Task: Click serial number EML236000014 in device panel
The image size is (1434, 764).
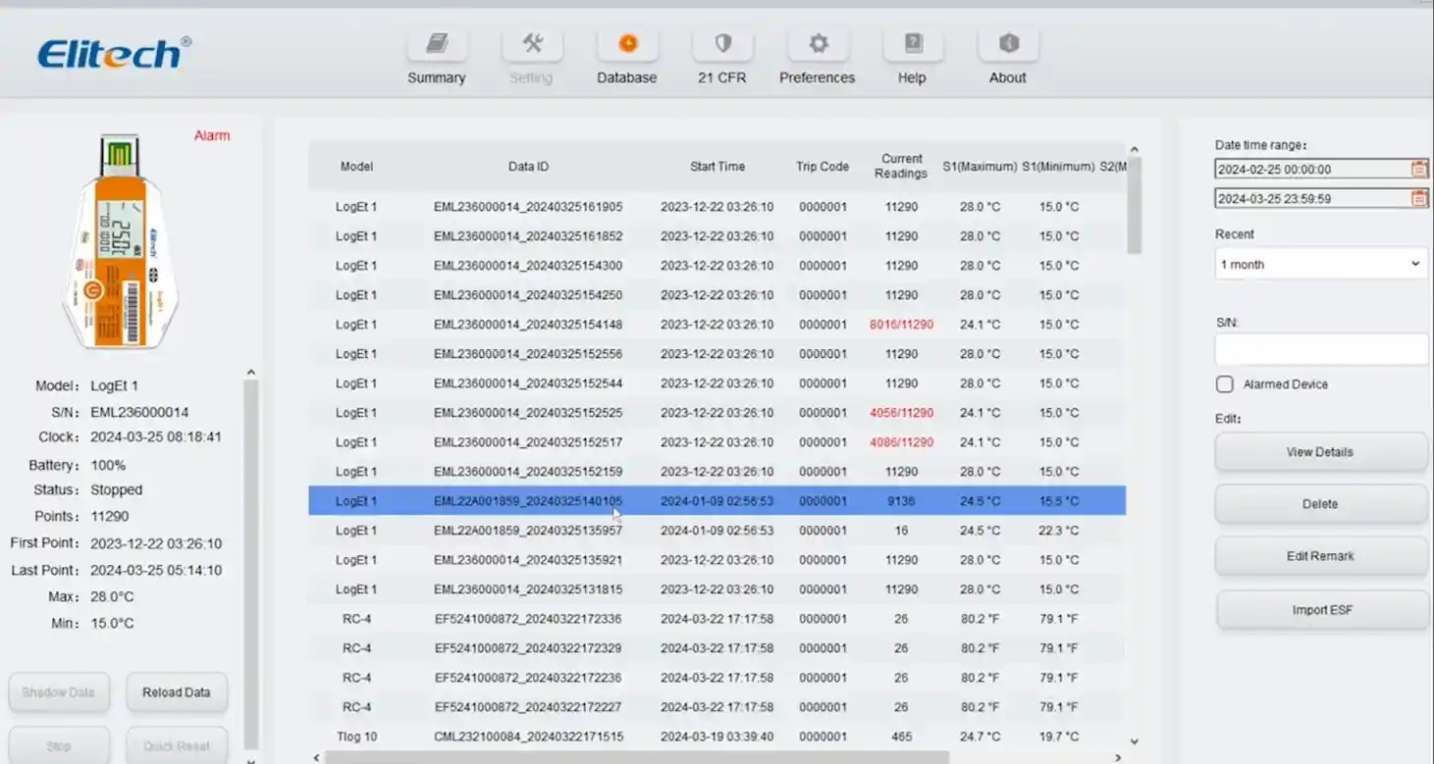Action: click(139, 413)
